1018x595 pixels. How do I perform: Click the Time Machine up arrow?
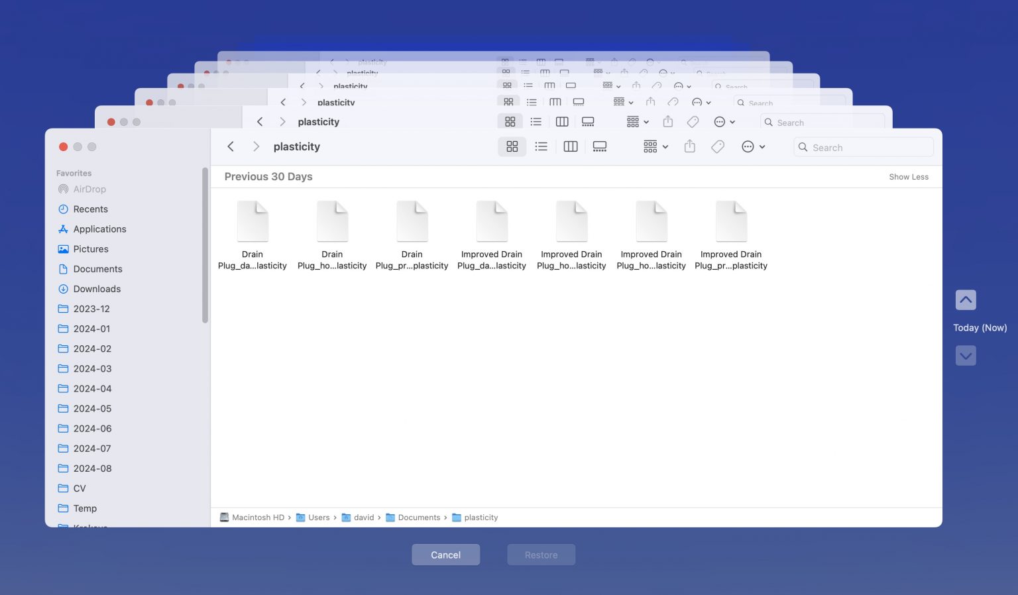[966, 299]
